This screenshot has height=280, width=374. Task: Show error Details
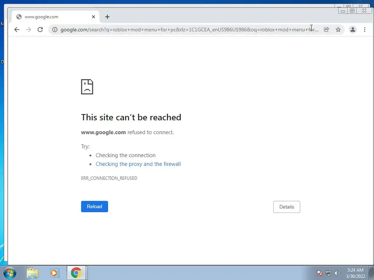click(x=286, y=207)
